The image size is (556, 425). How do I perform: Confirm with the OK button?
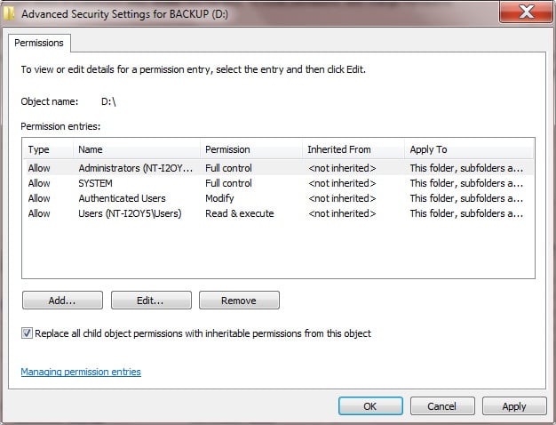(x=370, y=405)
